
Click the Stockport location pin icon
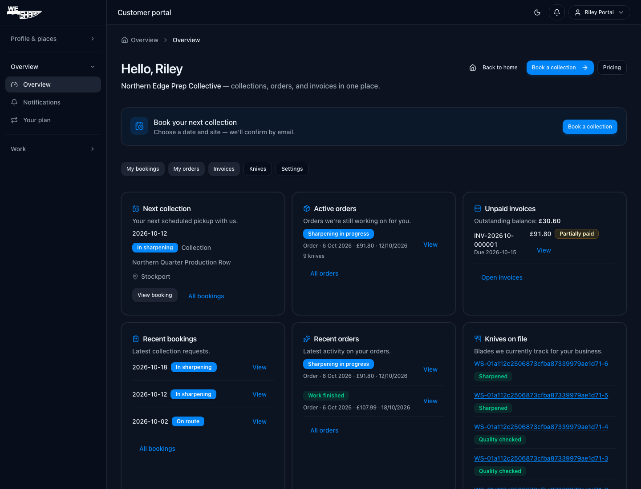(x=135, y=277)
